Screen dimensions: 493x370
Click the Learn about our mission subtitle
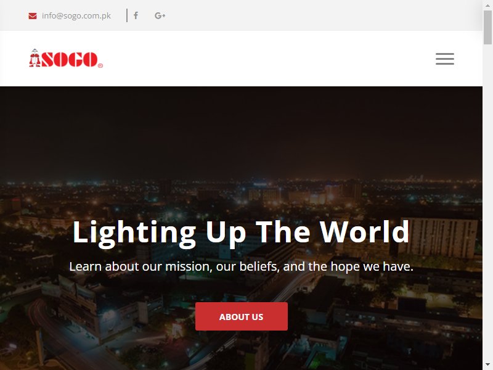point(241,266)
